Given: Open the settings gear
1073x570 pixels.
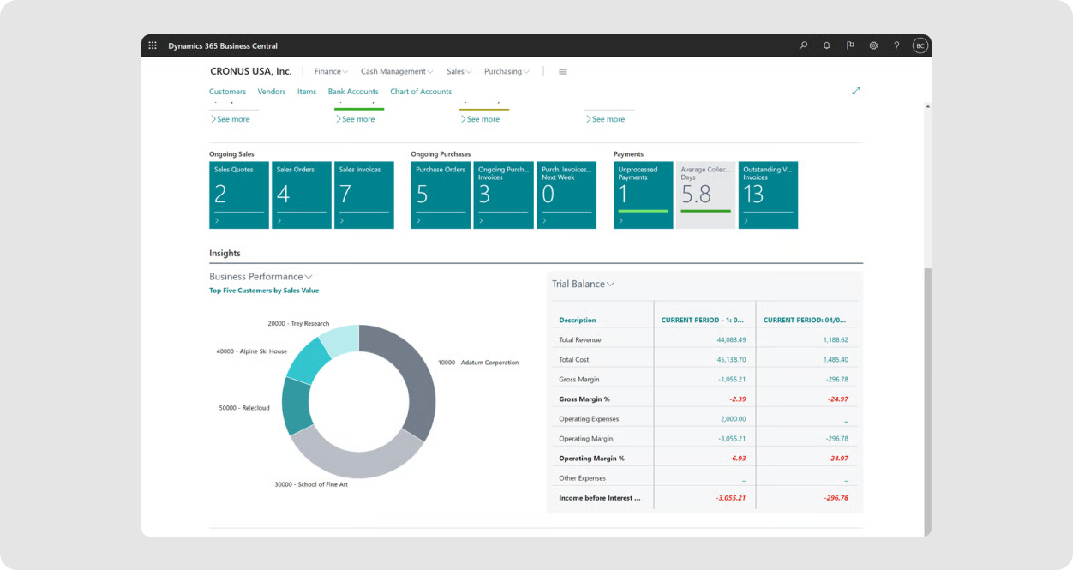Looking at the screenshot, I should tap(872, 45).
